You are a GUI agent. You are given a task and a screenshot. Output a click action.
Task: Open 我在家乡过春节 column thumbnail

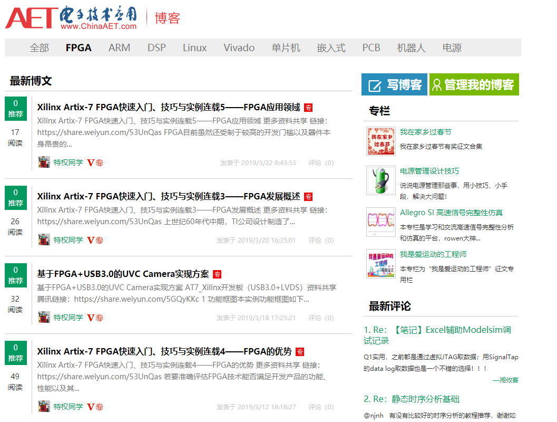(x=381, y=141)
